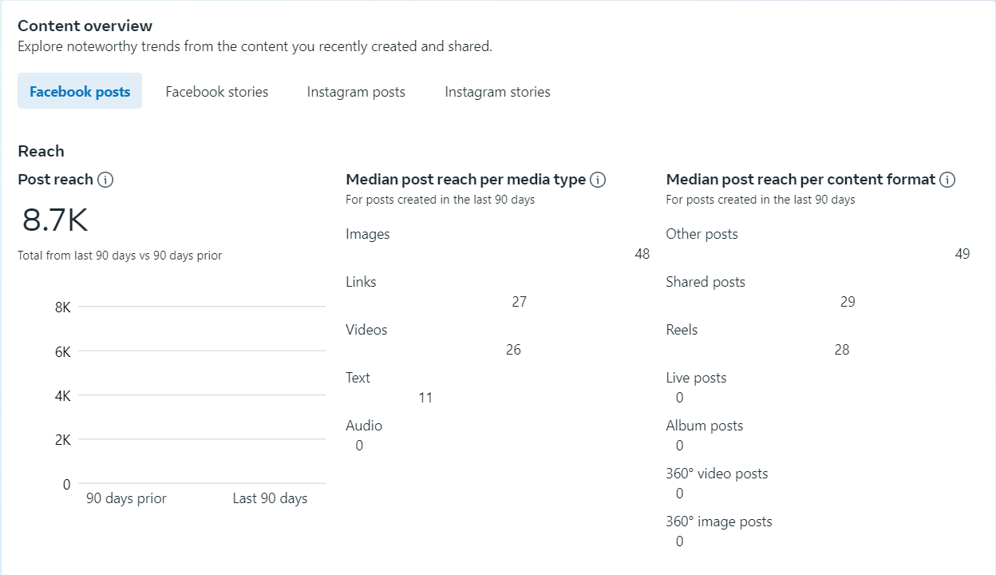Click the Live posts label
The image size is (996, 575).
tap(696, 378)
